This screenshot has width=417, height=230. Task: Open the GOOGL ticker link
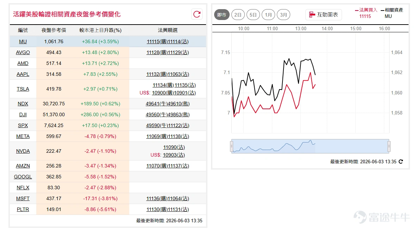point(23,177)
